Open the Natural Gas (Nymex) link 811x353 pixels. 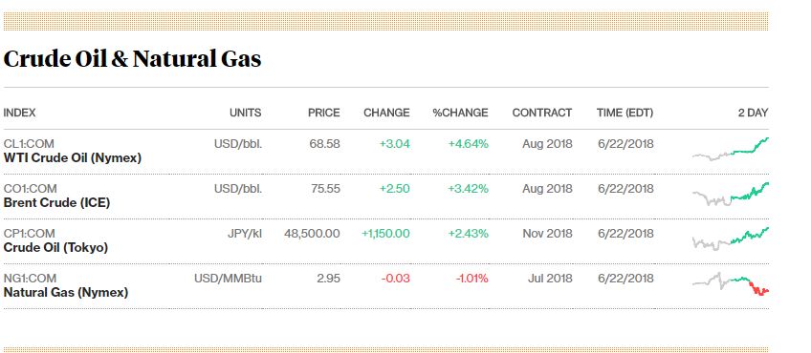click(x=66, y=293)
